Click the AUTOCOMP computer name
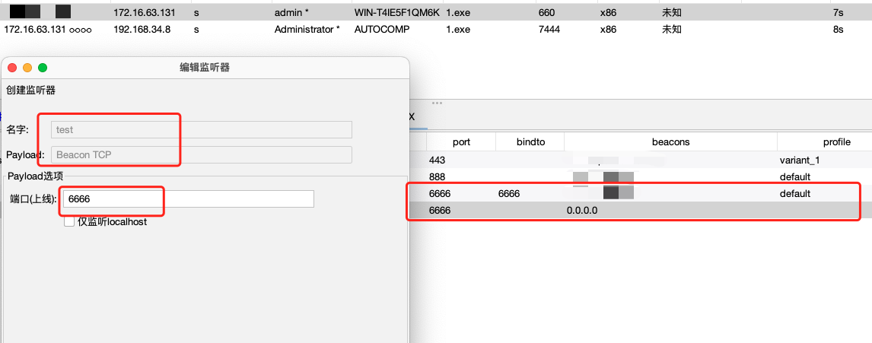This screenshot has width=872, height=343. point(382,30)
